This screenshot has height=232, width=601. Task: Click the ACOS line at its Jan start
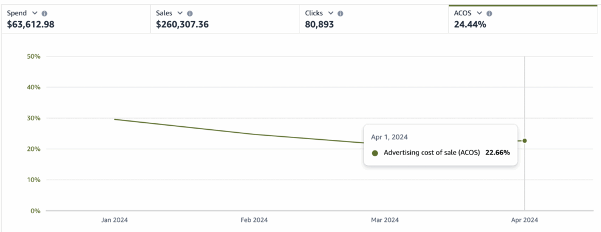pos(116,119)
